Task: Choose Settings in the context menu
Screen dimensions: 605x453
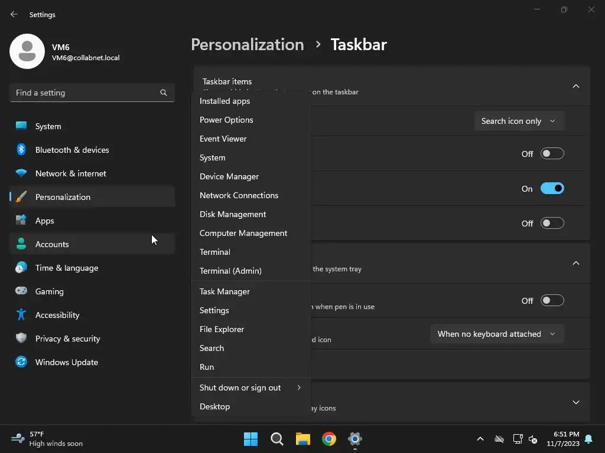Action: [x=251, y=310]
